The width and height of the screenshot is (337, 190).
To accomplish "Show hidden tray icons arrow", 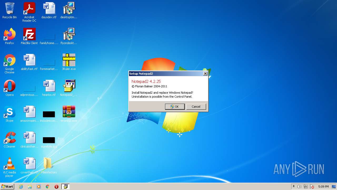I will tap(294, 187).
